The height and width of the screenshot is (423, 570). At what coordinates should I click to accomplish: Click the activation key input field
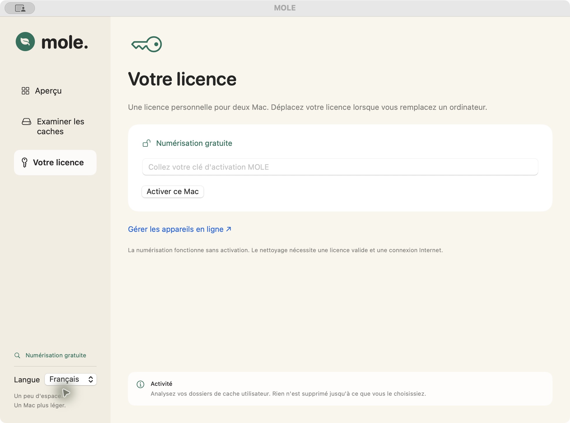pyautogui.click(x=340, y=167)
